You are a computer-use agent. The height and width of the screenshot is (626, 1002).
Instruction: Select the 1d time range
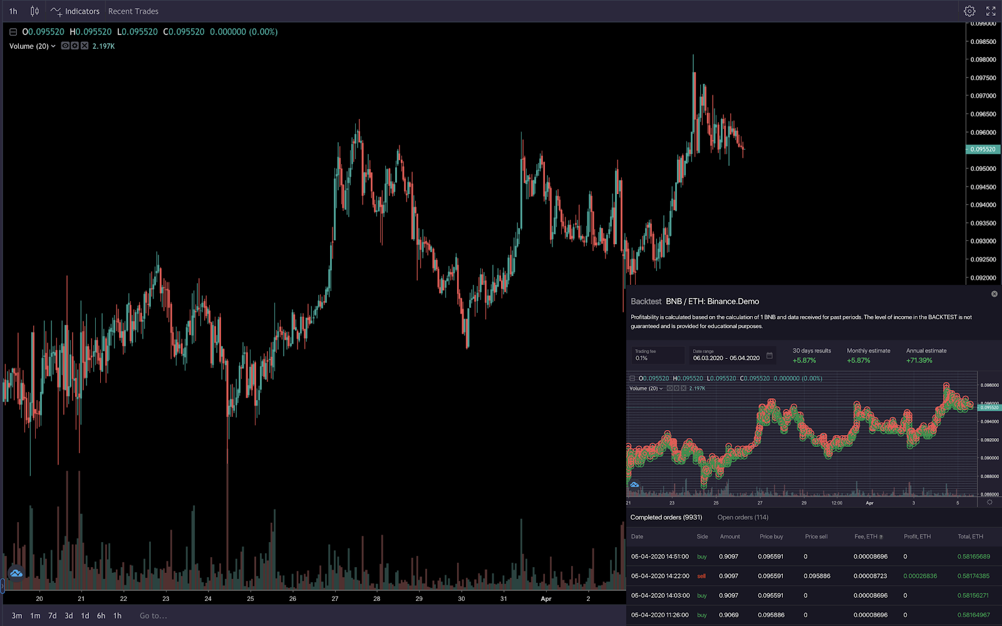(x=85, y=616)
